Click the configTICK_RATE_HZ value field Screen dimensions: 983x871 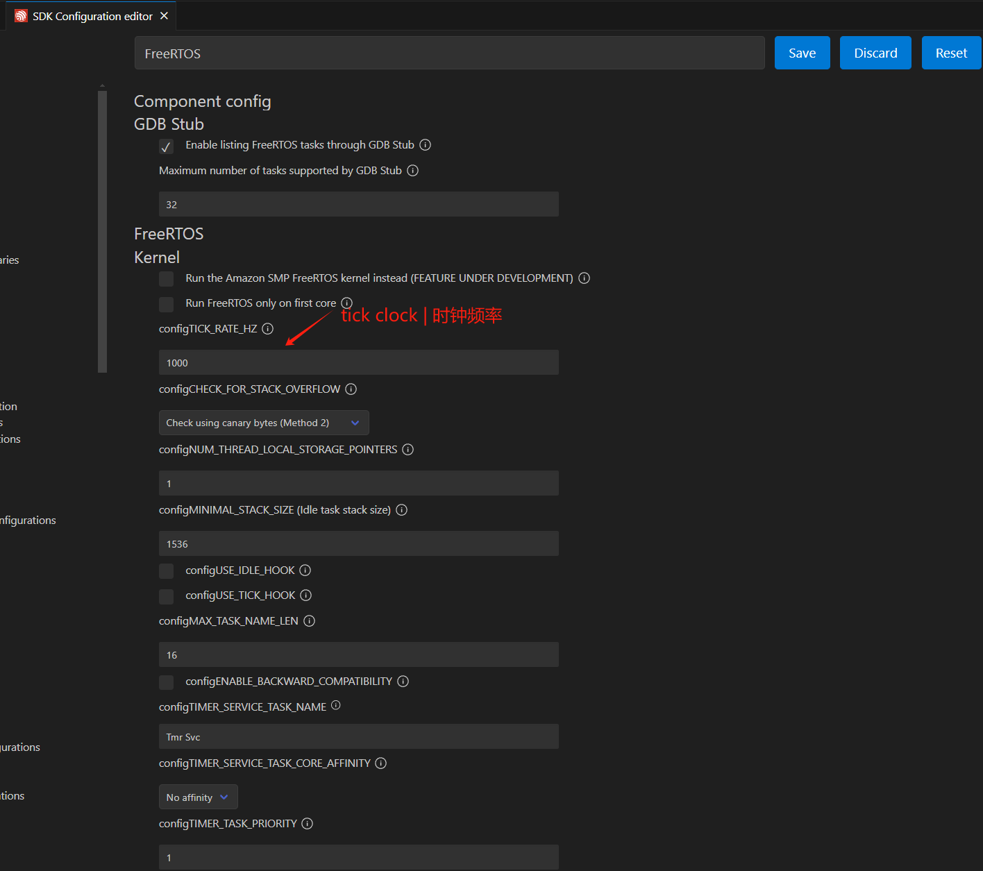[358, 363]
